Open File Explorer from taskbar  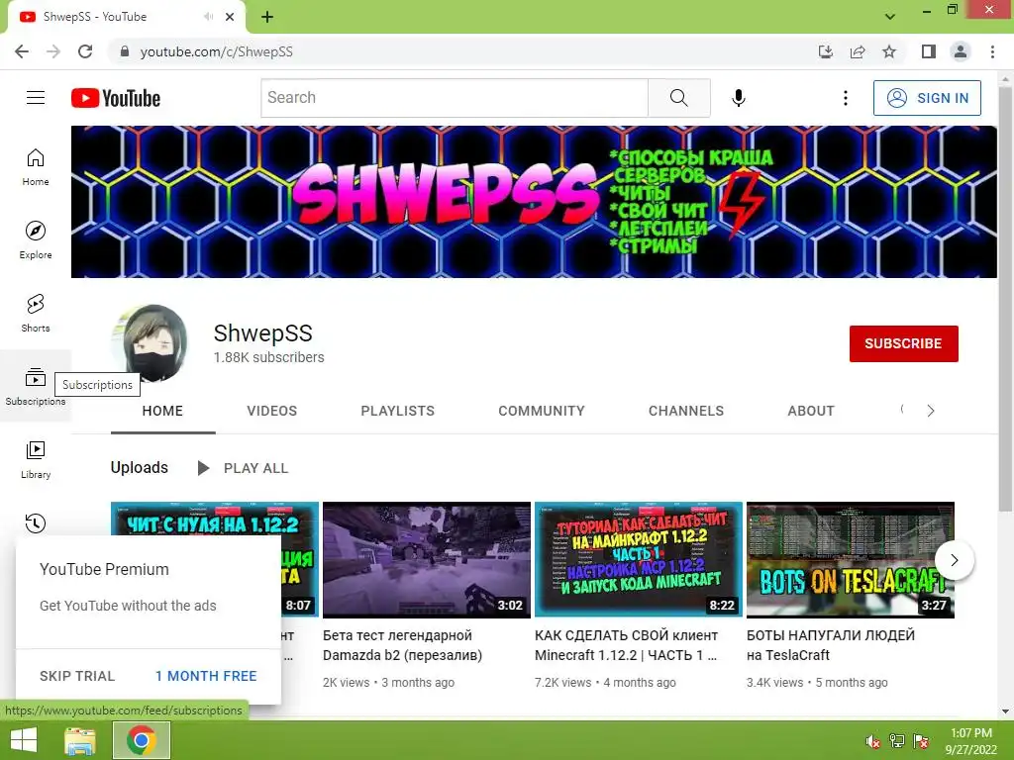pos(80,740)
